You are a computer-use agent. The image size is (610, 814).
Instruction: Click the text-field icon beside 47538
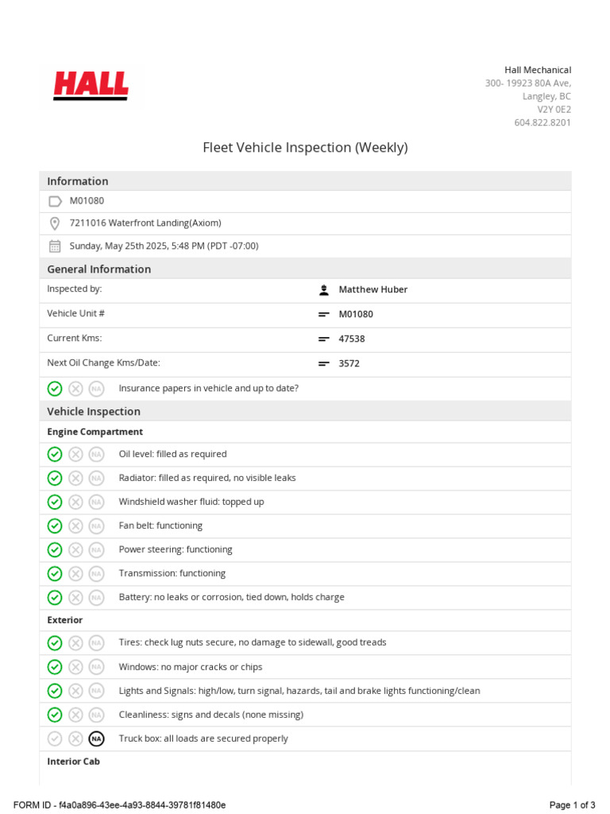point(324,339)
